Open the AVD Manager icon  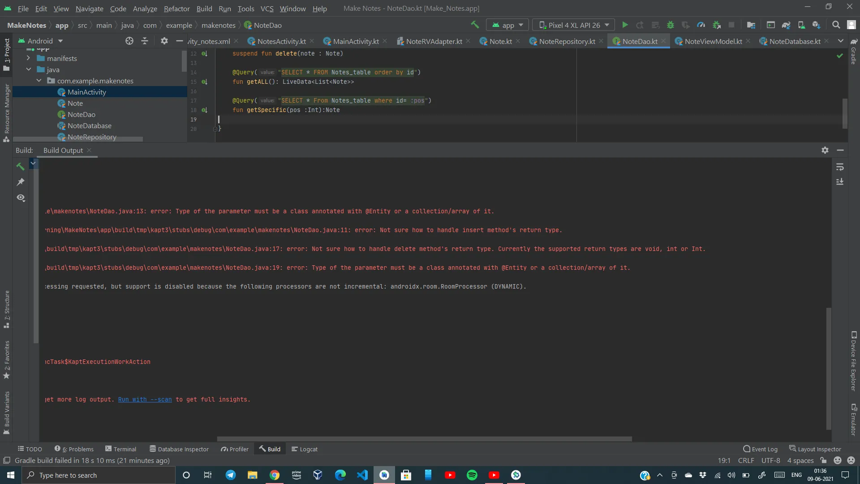tap(801, 25)
